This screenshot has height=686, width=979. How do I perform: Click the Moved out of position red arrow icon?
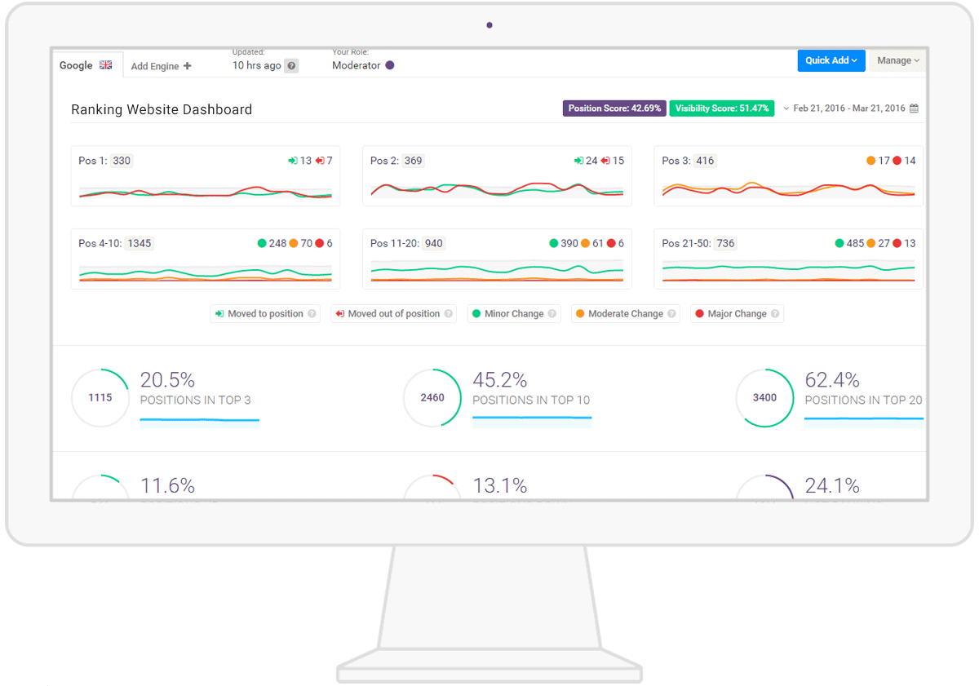tap(341, 313)
